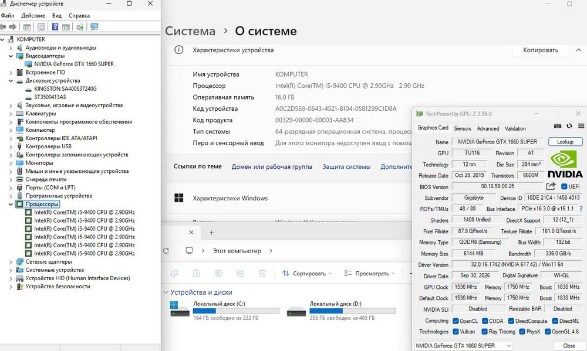The image size is (587, 351).
Task: Click the Копировать button in system settings
Action: pyautogui.click(x=541, y=50)
